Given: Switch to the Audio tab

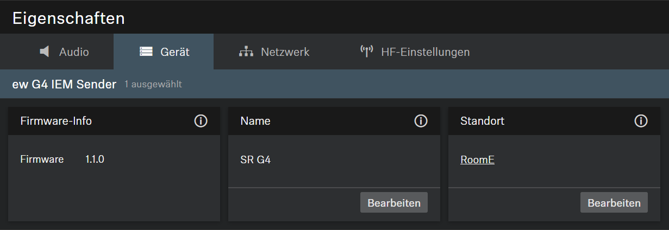Looking at the screenshot, I should click(x=74, y=52).
